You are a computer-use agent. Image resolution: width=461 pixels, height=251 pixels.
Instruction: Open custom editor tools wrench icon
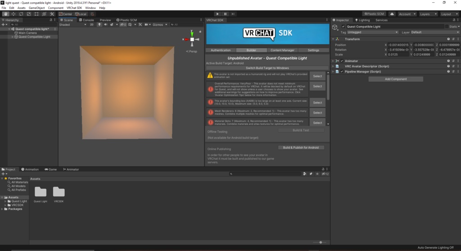coord(52,14)
